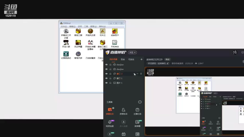The image size is (244, 137).
Task: Open the 帮助(H) menu in DXWnd
Action: point(102,26)
